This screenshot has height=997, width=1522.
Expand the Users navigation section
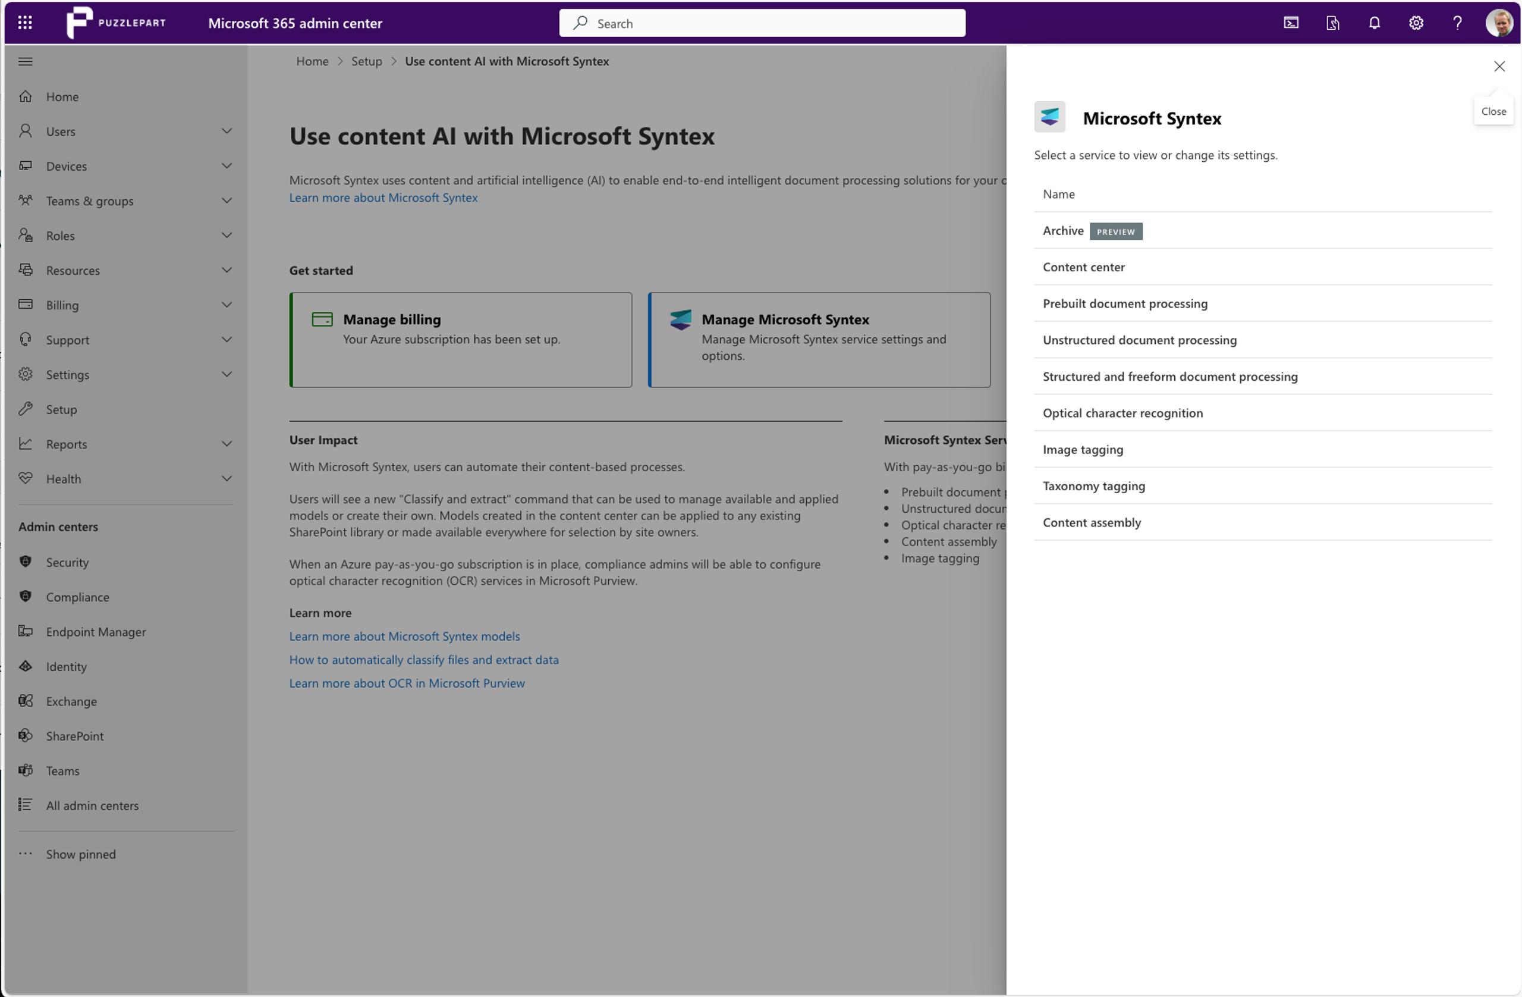[227, 131]
